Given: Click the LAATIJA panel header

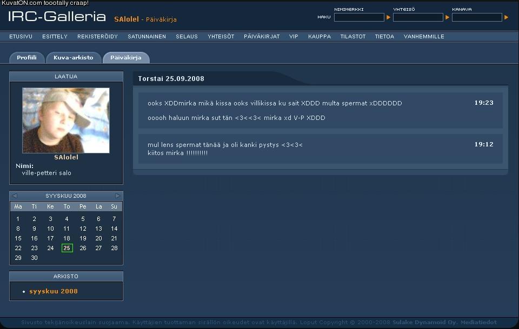Looking at the screenshot, I should tap(66, 76).
